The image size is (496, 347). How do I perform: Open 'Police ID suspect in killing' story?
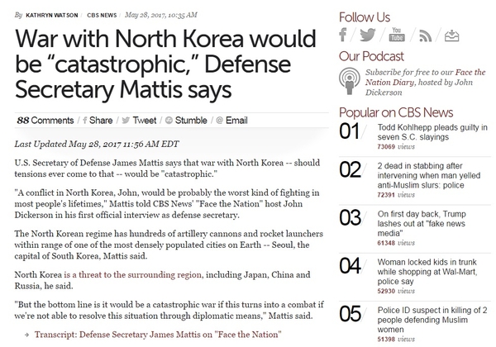coord(432,320)
